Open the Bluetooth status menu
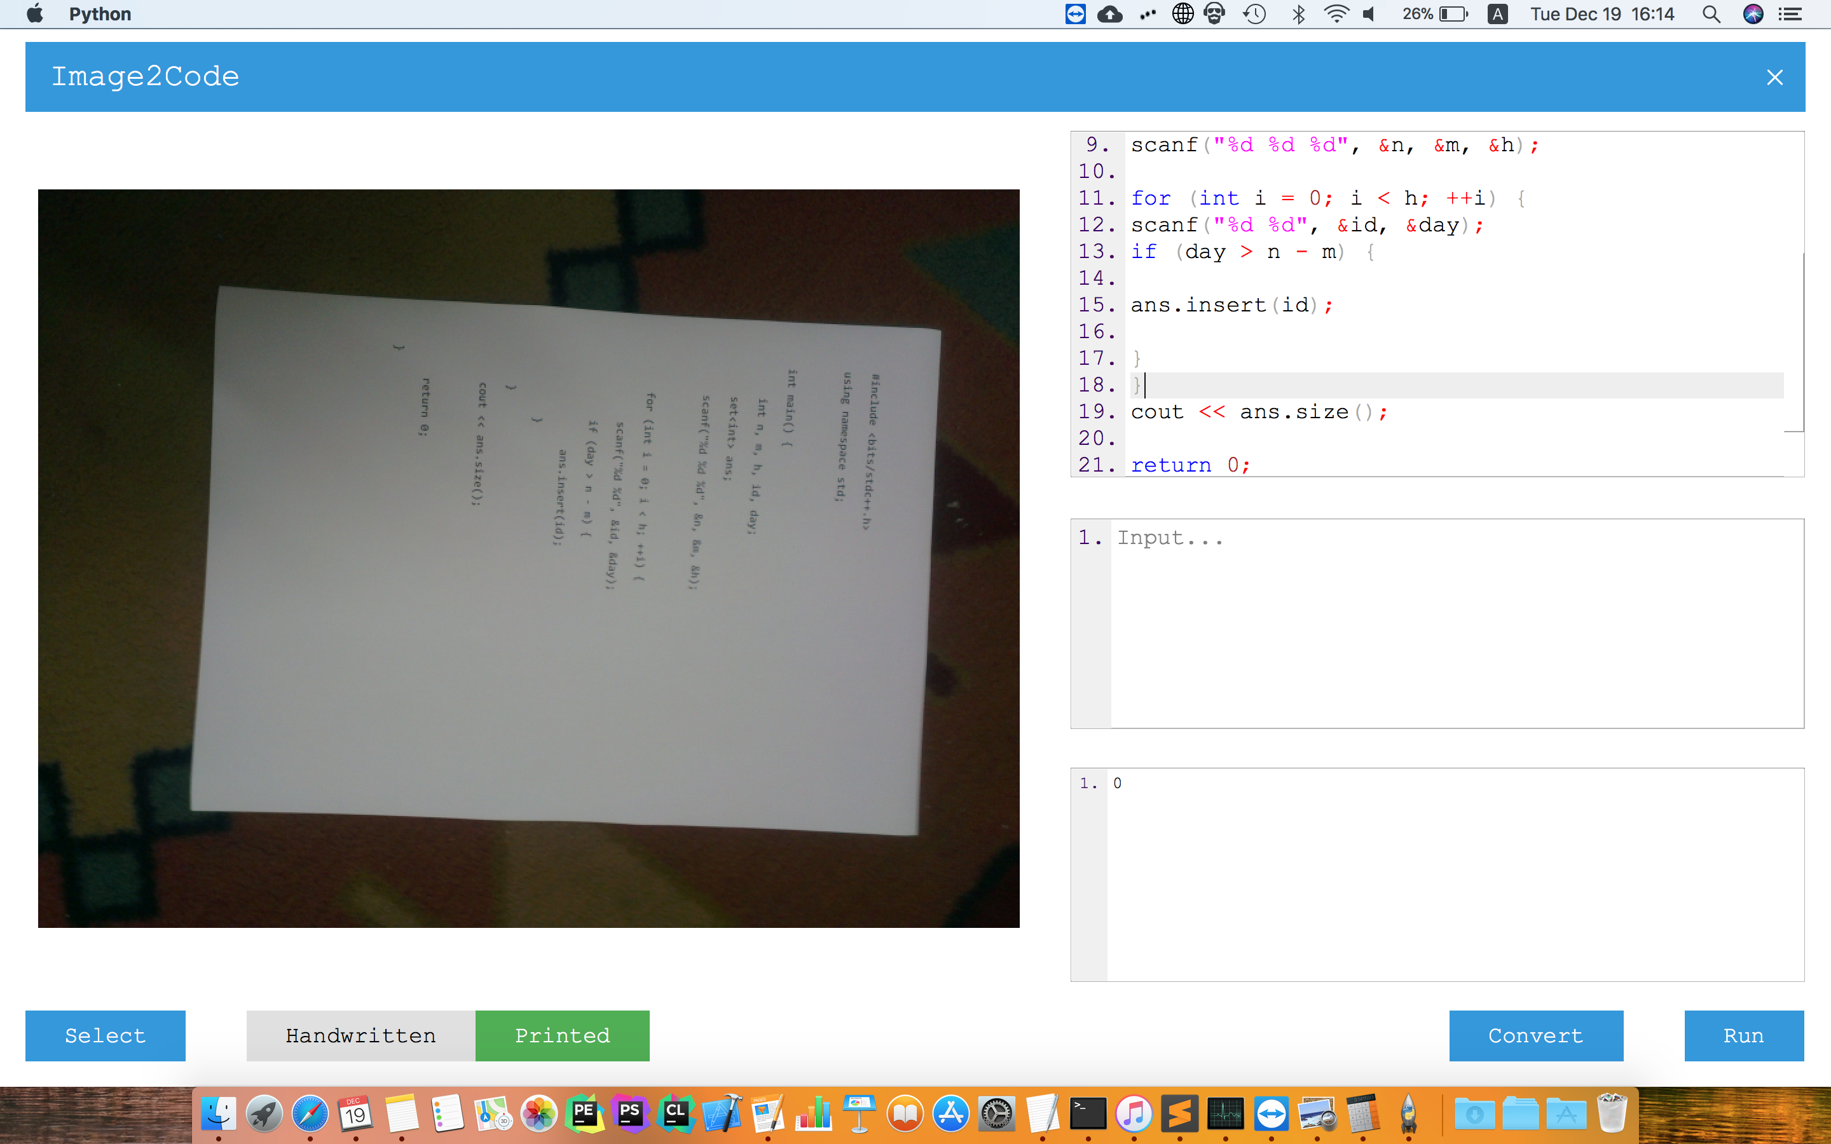The width and height of the screenshot is (1831, 1144). [x=1298, y=13]
